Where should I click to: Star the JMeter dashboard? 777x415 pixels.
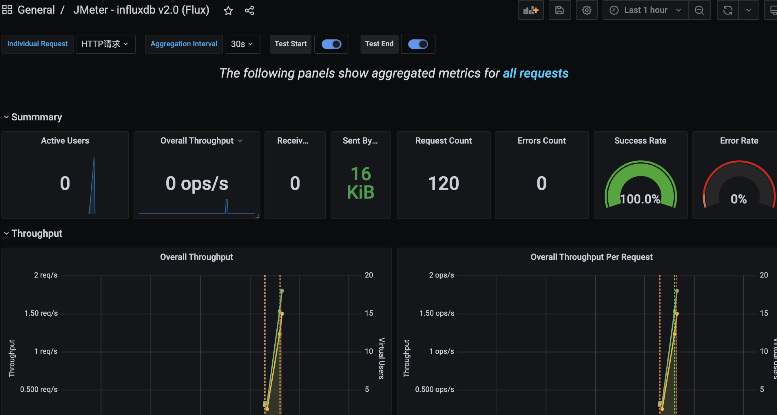click(228, 11)
